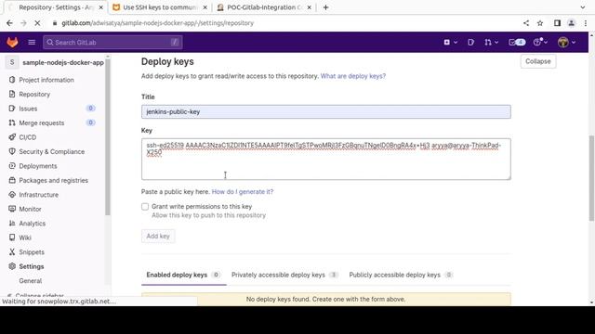Open the hamburger main menu
This screenshot has width=595, height=334.
coord(32,42)
